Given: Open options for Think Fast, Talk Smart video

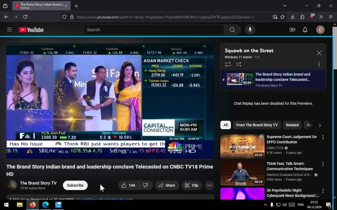Looking at the screenshot, I should (x=323, y=164).
